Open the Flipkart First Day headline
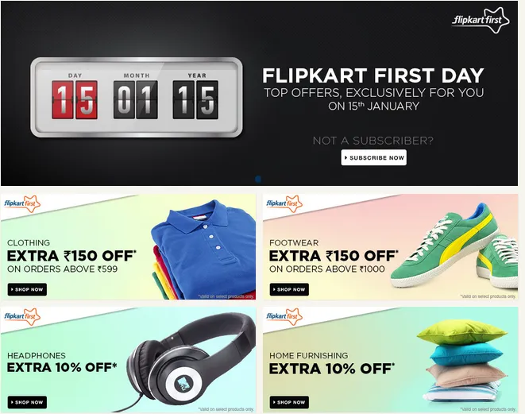 tap(373, 75)
